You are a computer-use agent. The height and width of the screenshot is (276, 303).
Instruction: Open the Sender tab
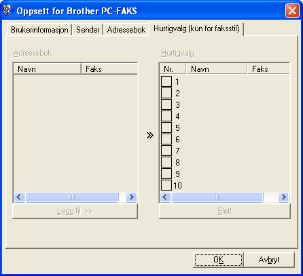click(88, 30)
